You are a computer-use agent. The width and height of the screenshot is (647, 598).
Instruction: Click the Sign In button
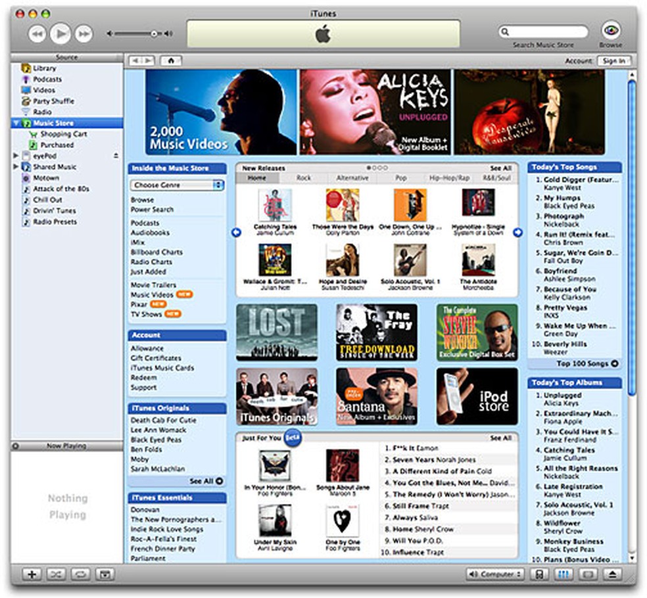pyautogui.click(x=613, y=60)
